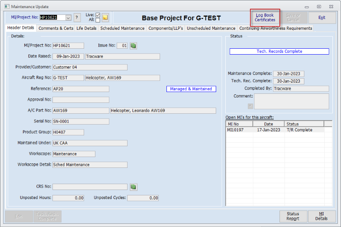
Task: Open the Status Report
Action: pyautogui.click(x=293, y=216)
